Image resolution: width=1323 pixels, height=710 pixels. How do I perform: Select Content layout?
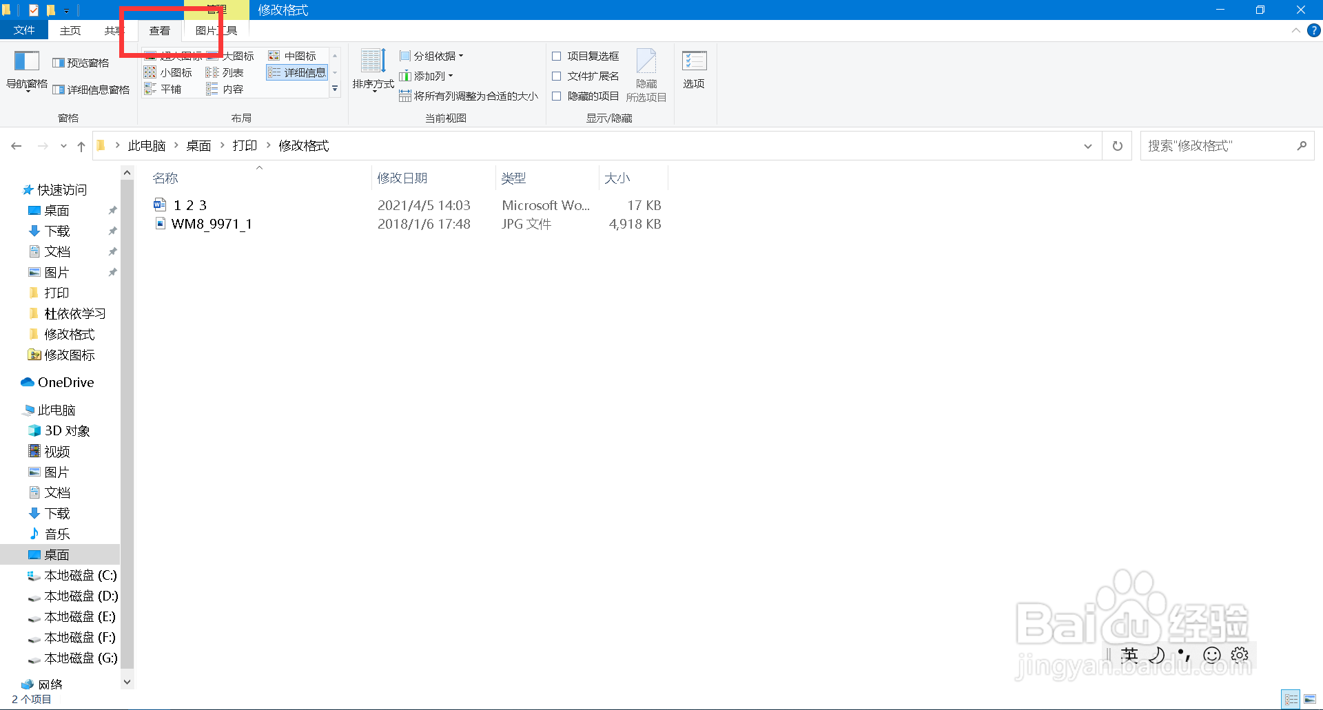tap(225, 89)
